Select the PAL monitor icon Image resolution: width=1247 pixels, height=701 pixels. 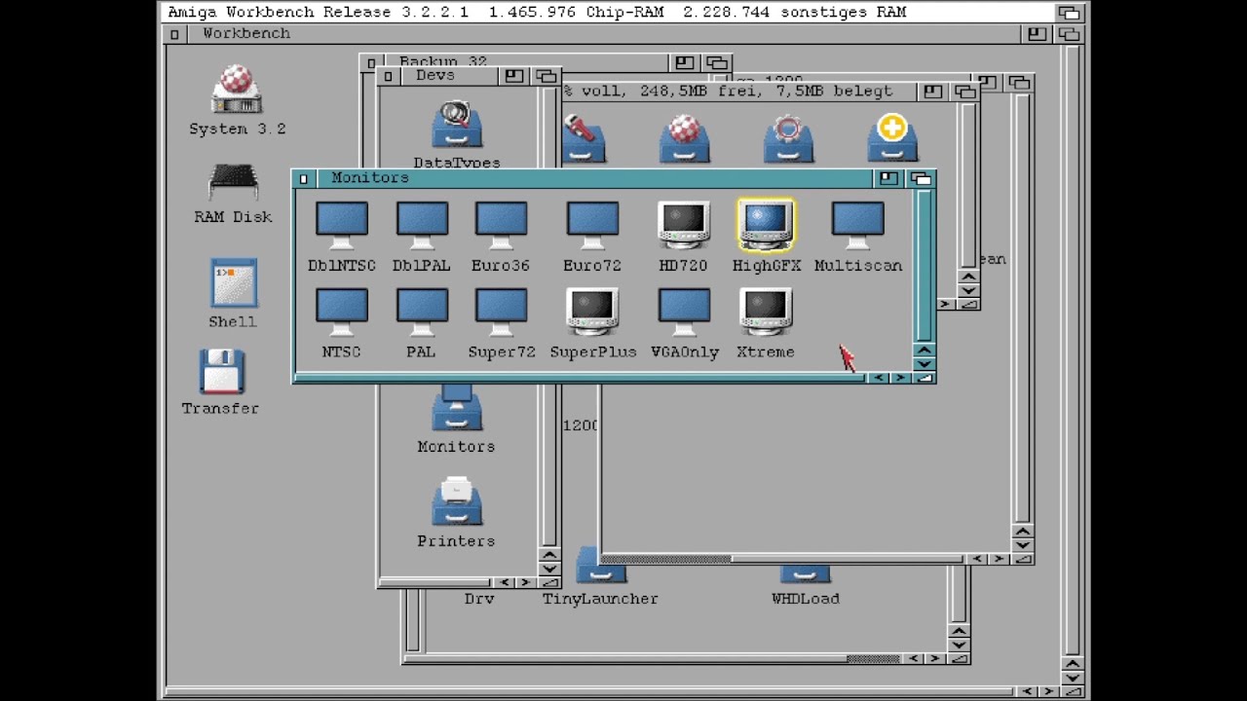pos(422,313)
